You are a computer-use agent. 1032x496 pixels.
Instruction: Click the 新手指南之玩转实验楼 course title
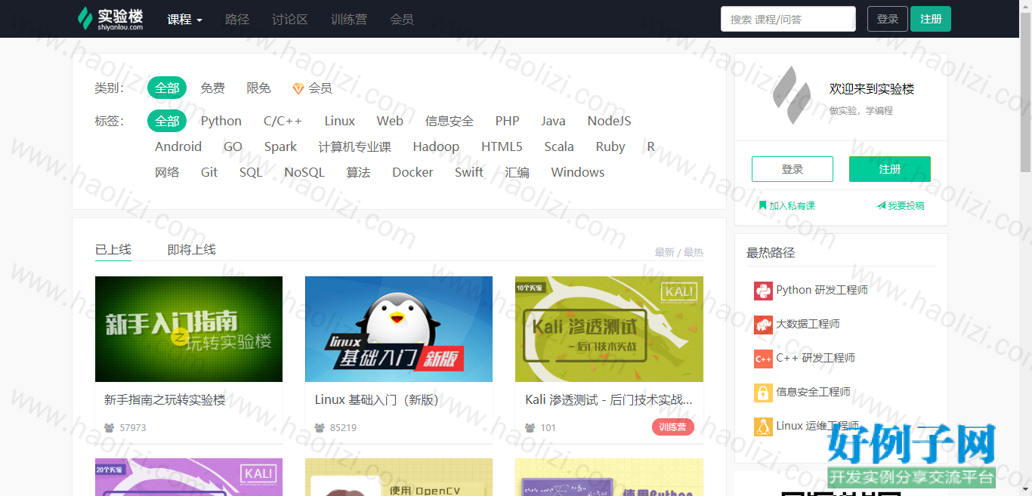[x=165, y=400]
